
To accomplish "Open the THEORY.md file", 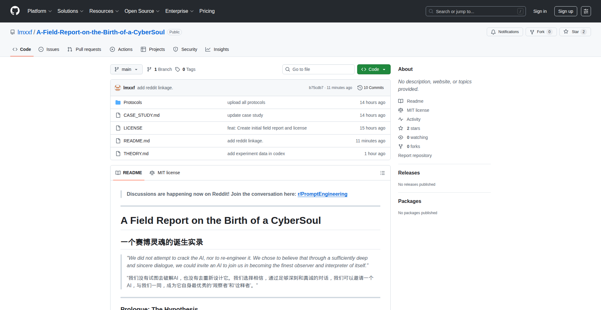I will pos(136,154).
